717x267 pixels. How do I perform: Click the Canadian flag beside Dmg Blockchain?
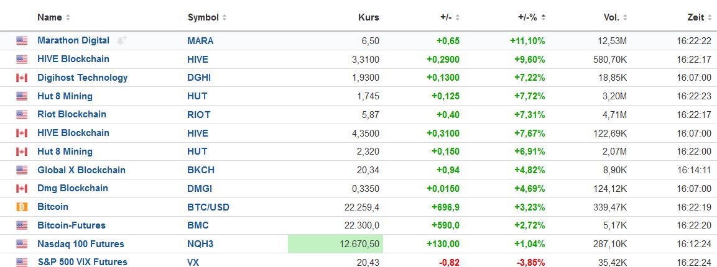click(22, 188)
